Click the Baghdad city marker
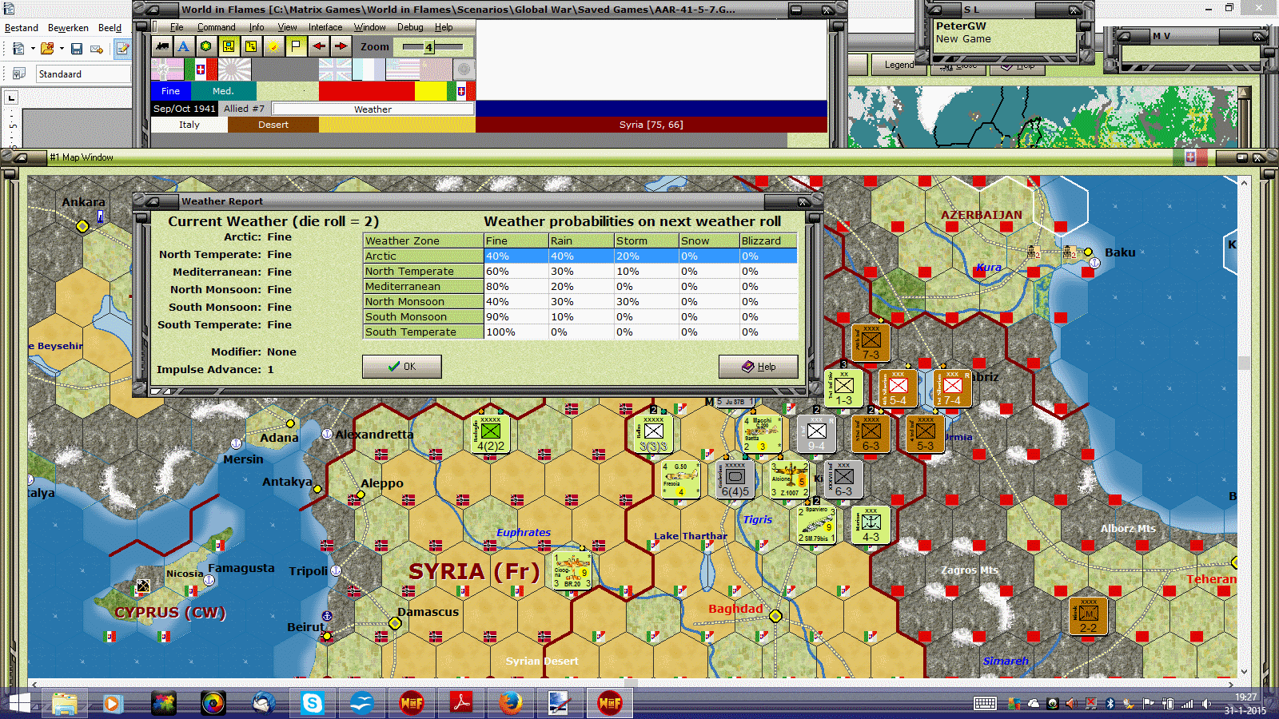The image size is (1279, 719). (x=775, y=616)
